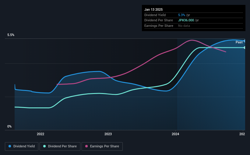Toggle the Earnings Per Share legend button

[x=102, y=146]
